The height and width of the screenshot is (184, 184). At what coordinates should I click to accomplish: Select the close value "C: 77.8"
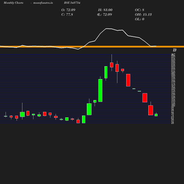[67, 14]
